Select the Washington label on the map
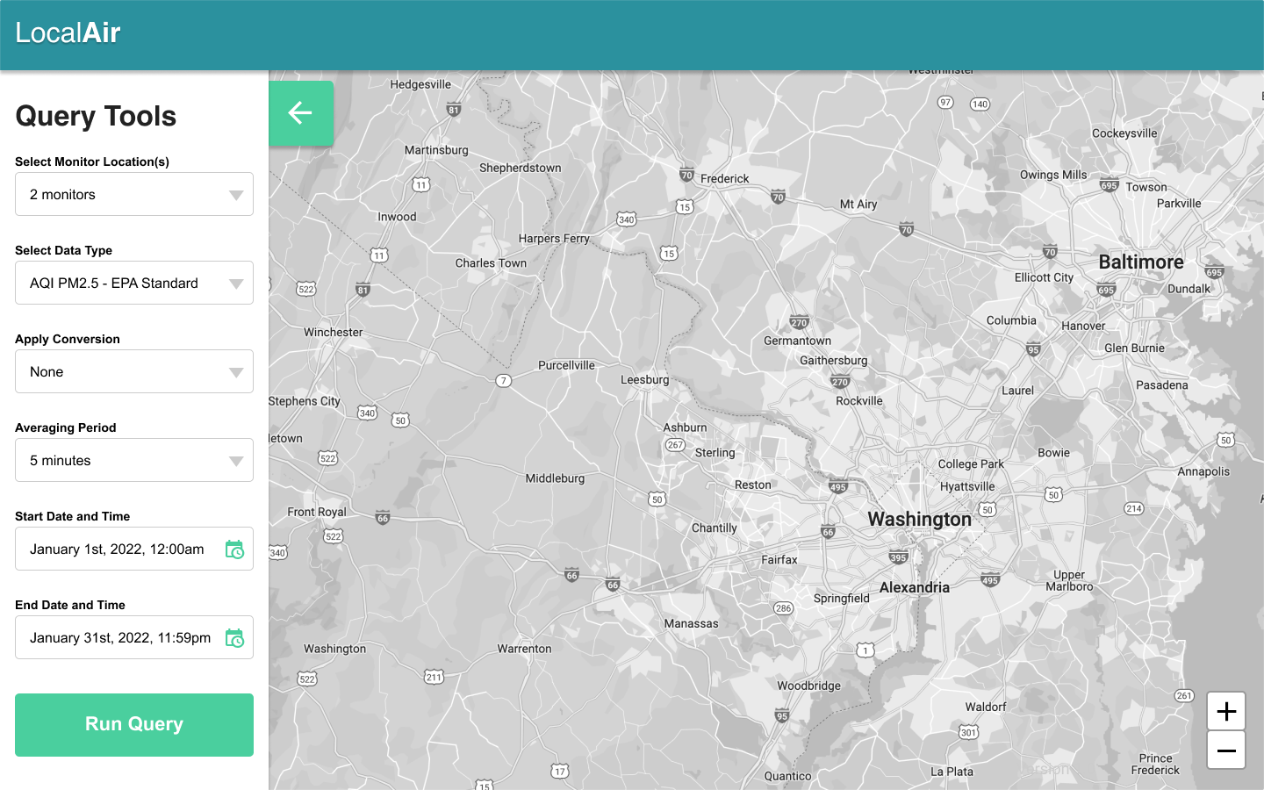This screenshot has height=790, width=1264. (x=919, y=520)
